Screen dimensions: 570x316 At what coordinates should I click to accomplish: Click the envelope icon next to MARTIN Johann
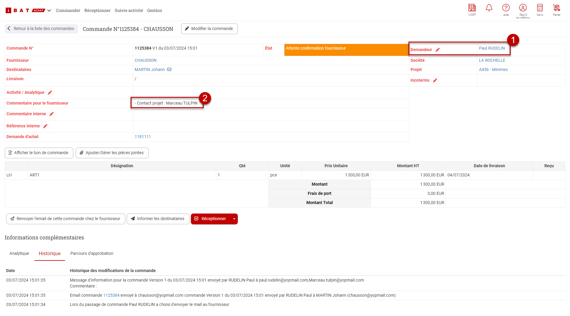(x=169, y=69)
